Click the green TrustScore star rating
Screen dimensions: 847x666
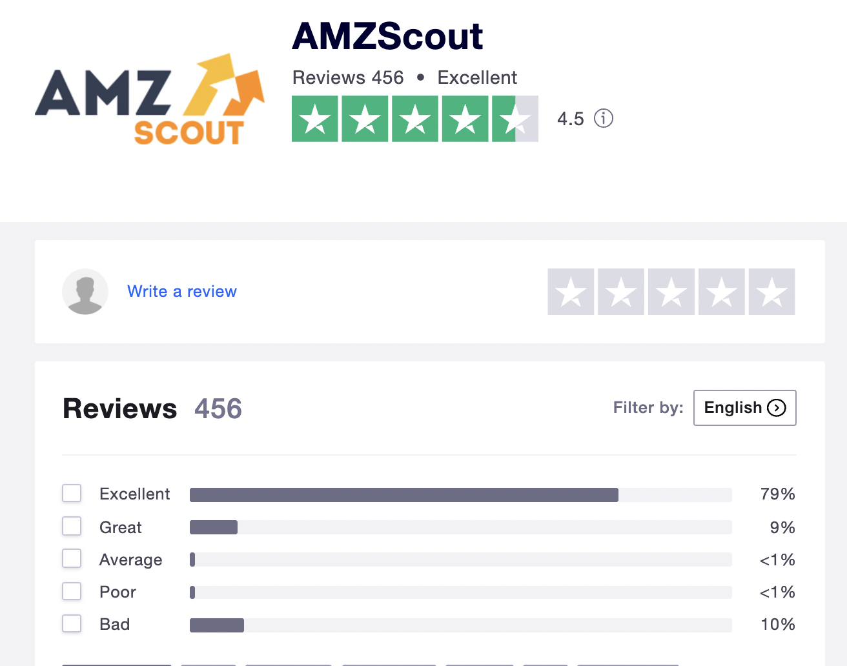[x=415, y=119]
